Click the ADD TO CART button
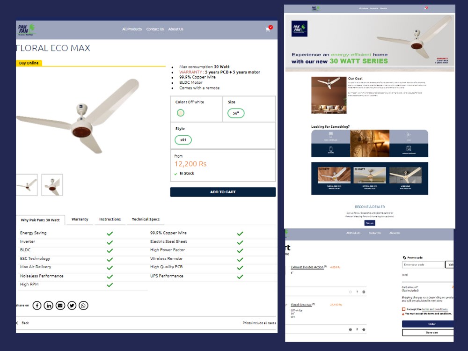This screenshot has width=468, height=351. (x=223, y=192)
